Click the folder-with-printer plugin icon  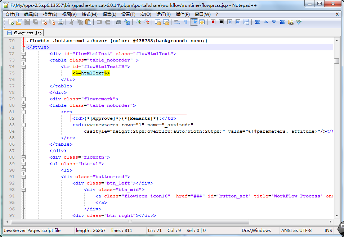(x=291, y=22)
